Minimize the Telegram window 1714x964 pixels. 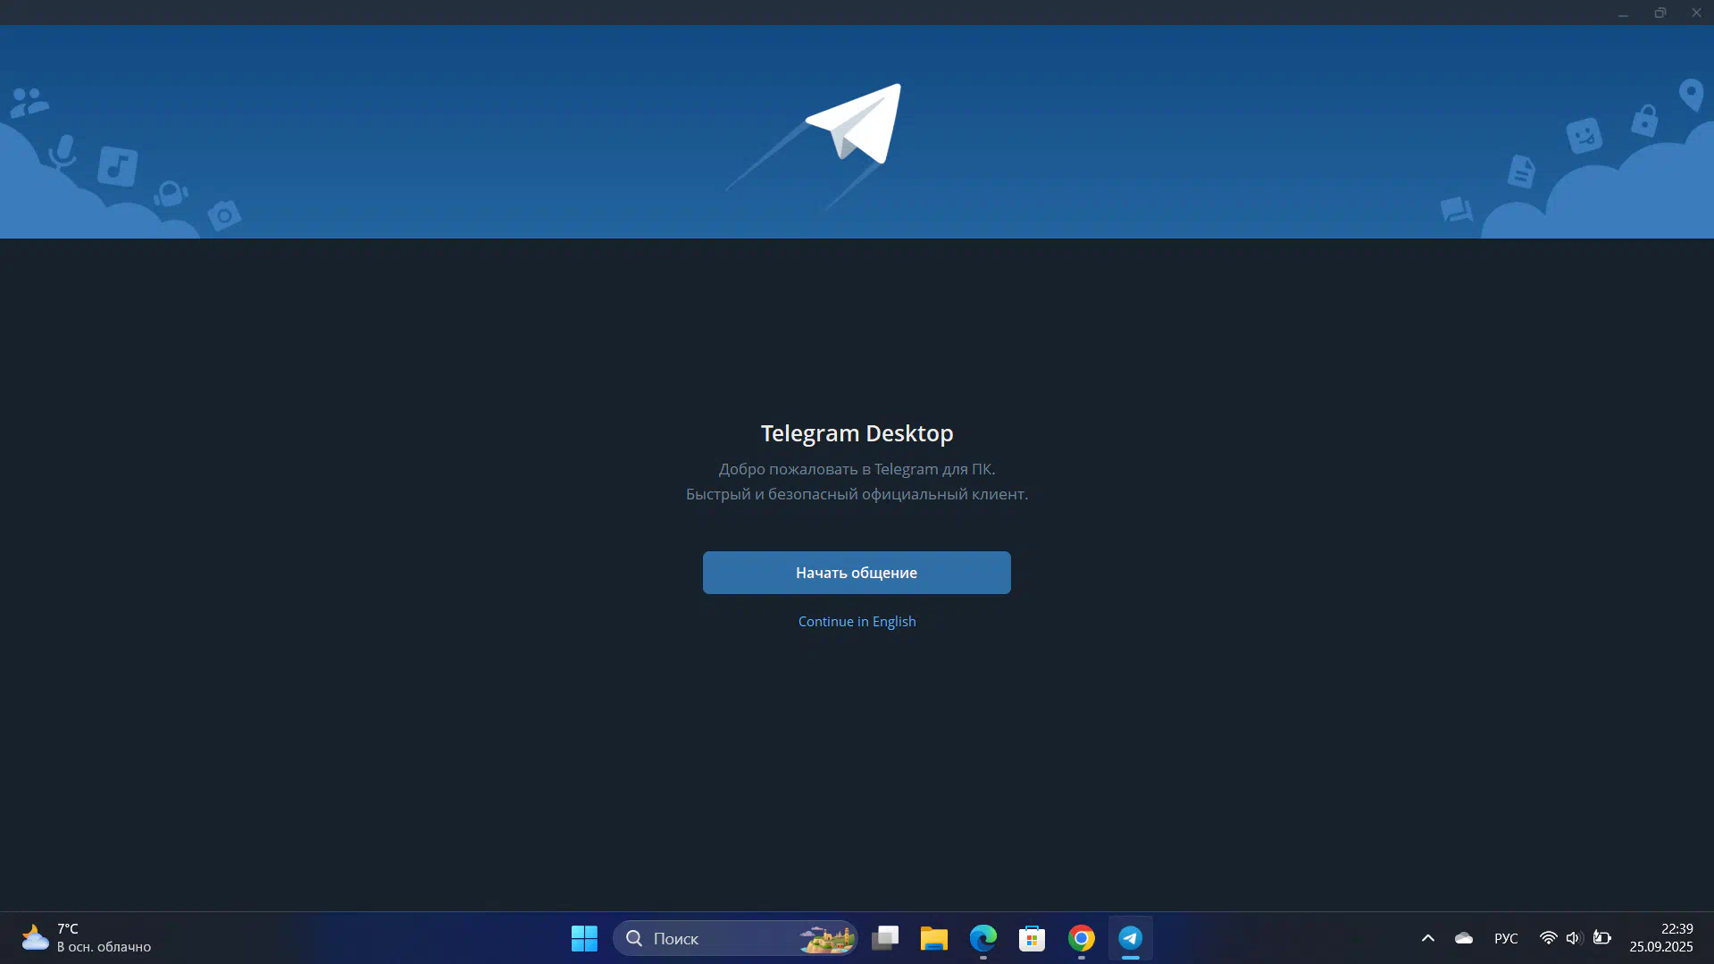[1623, 13]
